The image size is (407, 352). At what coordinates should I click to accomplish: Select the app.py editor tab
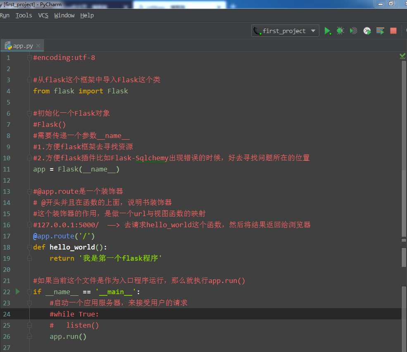click(22, 46)
